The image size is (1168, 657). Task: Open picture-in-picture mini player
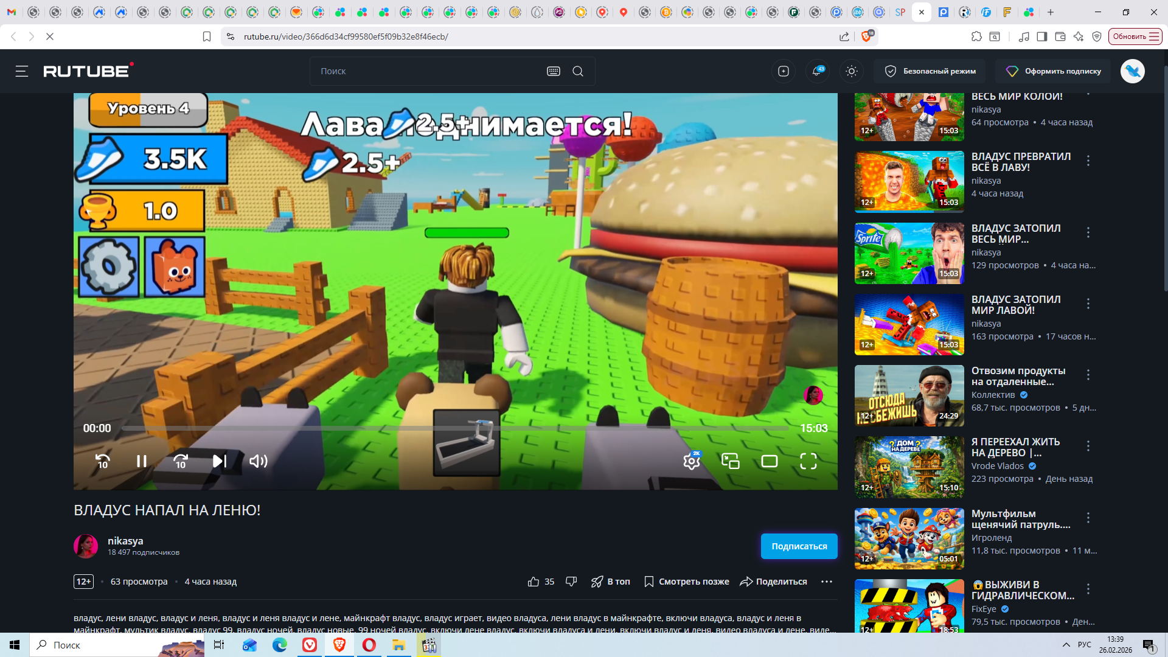click(x=730, y=462)
